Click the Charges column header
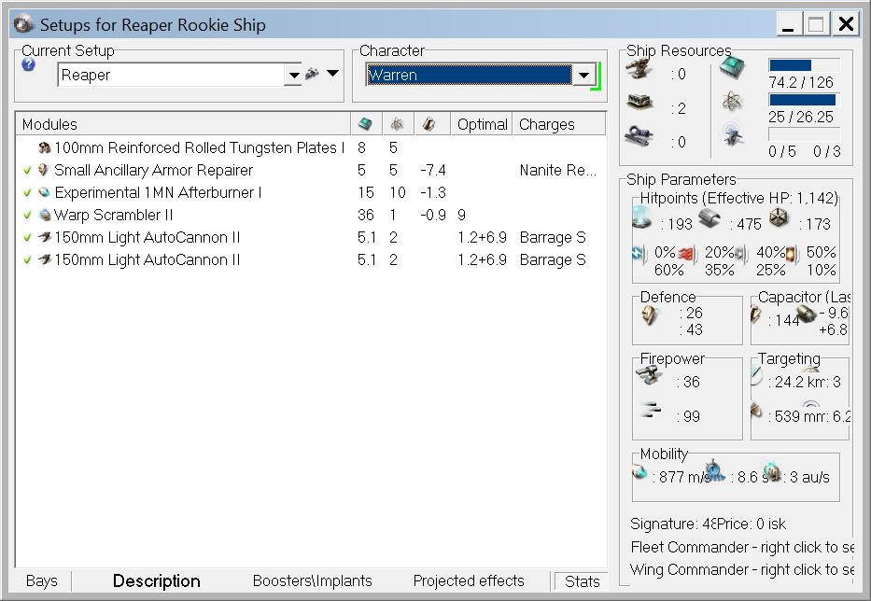This screenshot has height=601, width=871. tap(558, 124)
